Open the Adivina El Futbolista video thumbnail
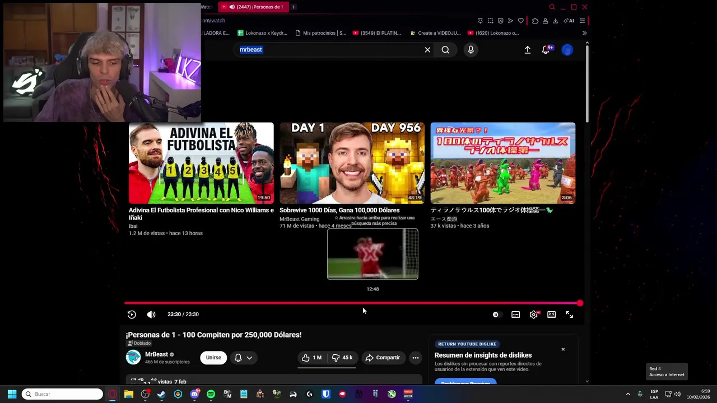This screenshot has height=403, width=717. (x=201, y=163)
